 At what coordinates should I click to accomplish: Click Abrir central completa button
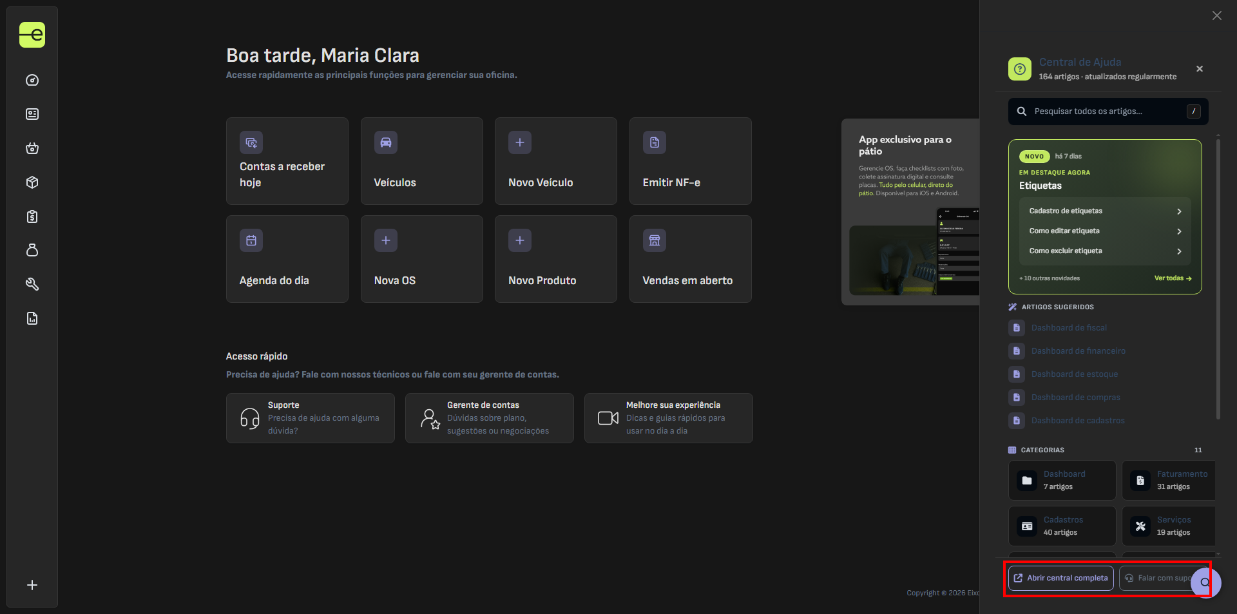[x=1061, y=578]
